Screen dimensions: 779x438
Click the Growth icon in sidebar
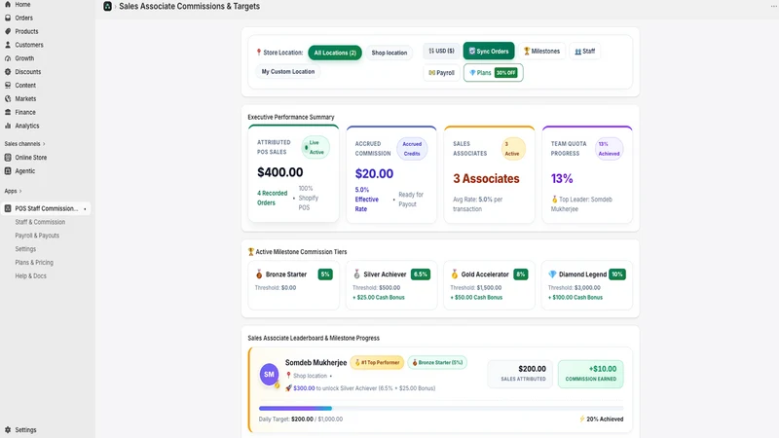click(8, 58)
